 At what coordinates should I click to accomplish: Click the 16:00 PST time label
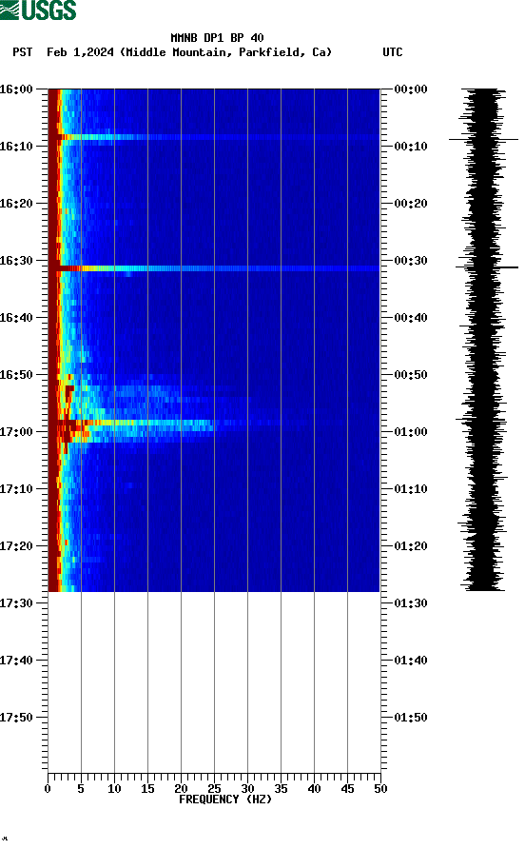click(16, 89)
